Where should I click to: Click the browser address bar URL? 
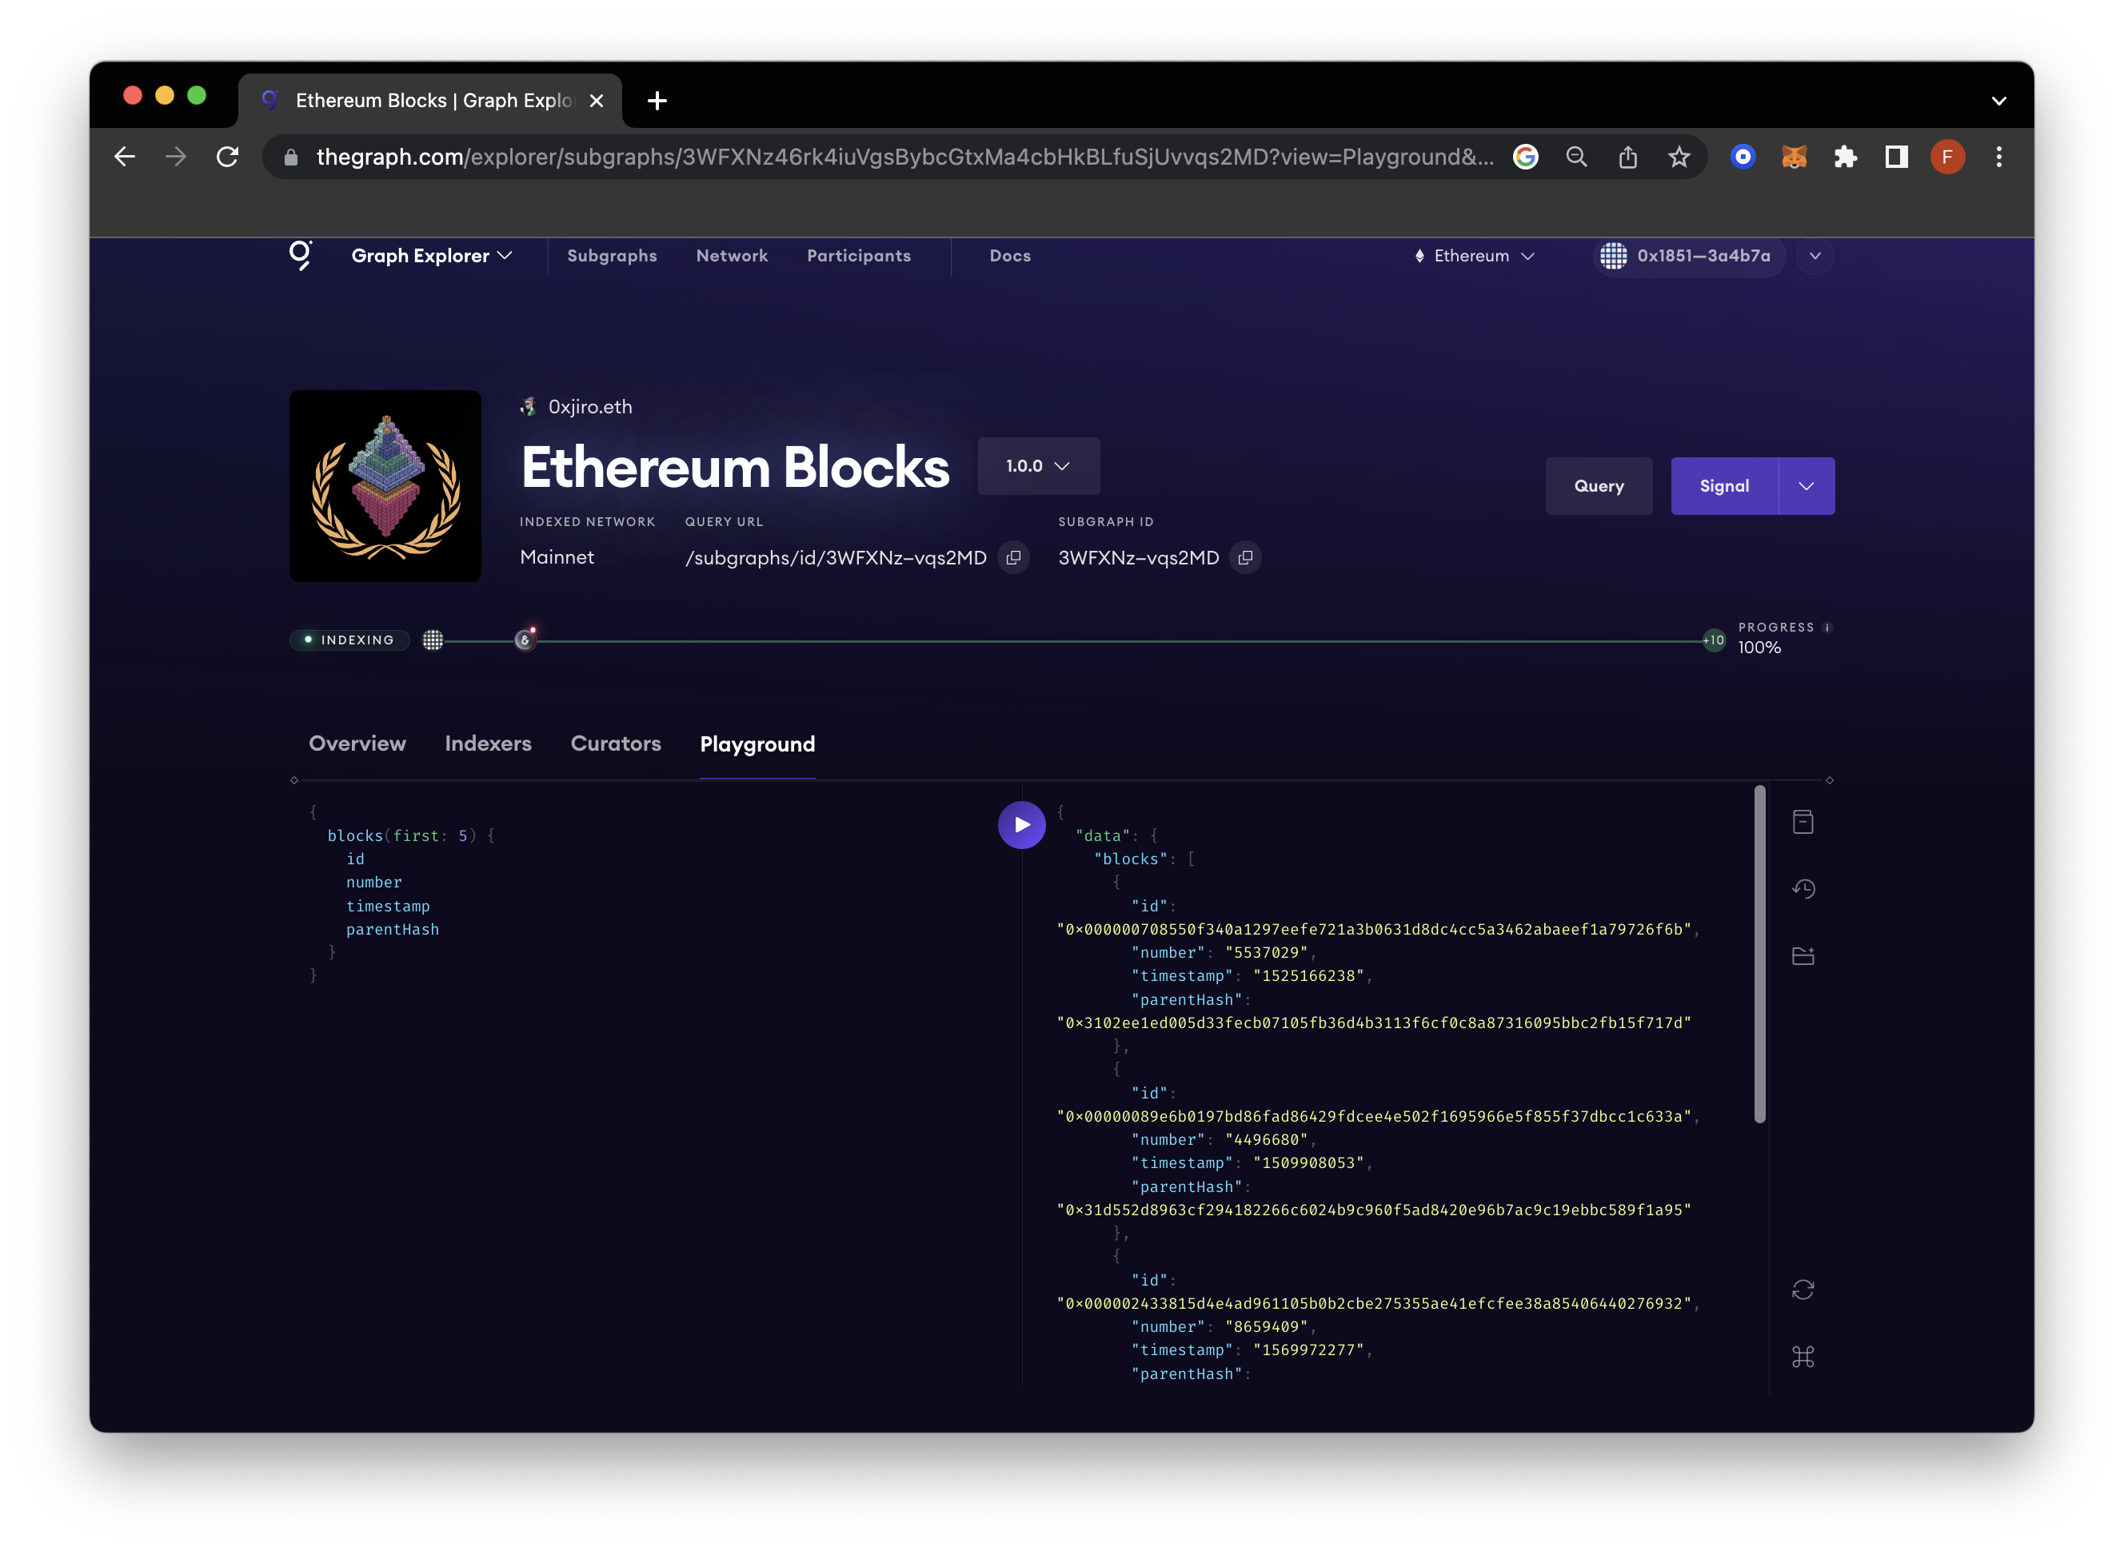(904, 157)
